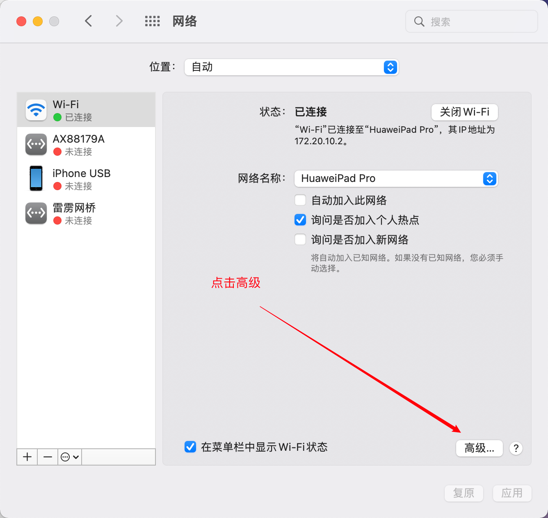Click iPhone USB 未连接 status text
This screenshot has width=548, height=518.
pos(78,186)
